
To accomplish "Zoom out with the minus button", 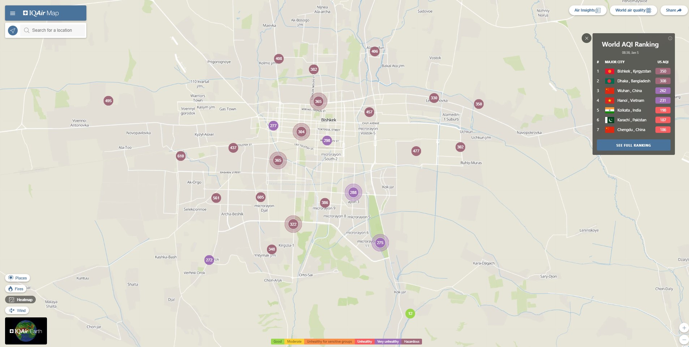I will pos(684,340).
